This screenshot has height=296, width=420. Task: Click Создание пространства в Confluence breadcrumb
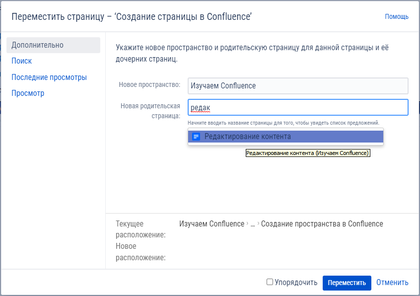coord(322,224)
